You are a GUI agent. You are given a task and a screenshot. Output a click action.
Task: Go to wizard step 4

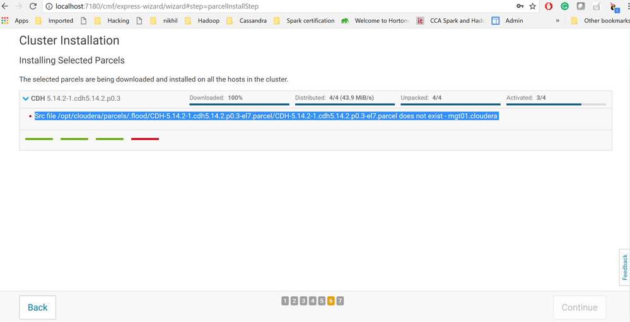click(313, 301)
